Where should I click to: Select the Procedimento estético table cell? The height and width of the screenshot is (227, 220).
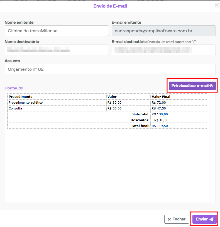coord(57,102)
